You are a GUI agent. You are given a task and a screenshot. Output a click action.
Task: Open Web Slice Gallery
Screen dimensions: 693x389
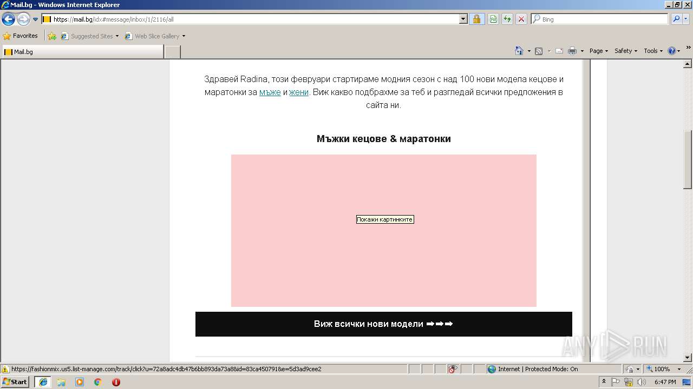click(x=155, y=36)
